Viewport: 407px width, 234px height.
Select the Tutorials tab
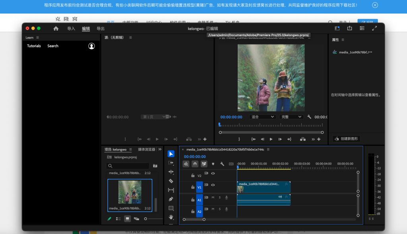point(34,46)
